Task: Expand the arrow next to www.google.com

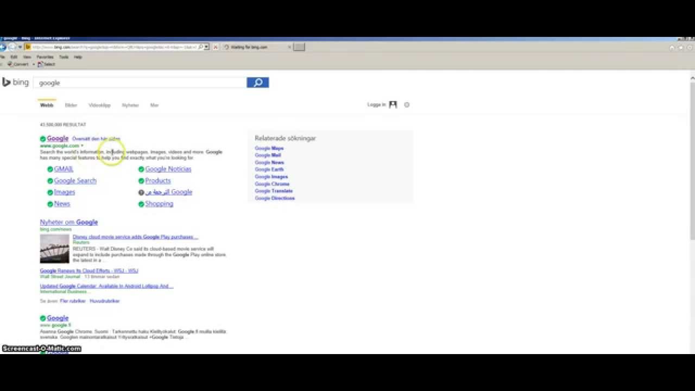Action: pos(83,146)
